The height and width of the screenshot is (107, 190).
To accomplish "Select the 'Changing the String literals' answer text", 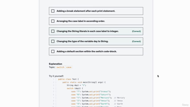I will [x=88, y=31].
